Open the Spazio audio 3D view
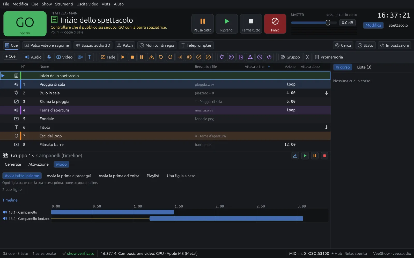Viewport: 414px width, 258px height. click(x=93, y=45)
